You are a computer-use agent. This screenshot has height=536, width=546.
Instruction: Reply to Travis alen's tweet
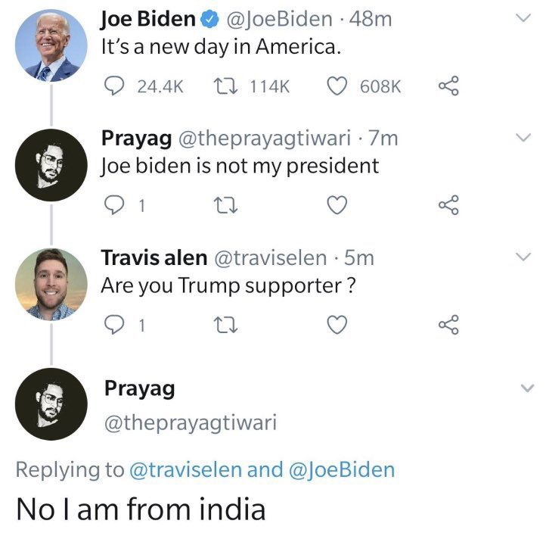click(x=114, y=324)
